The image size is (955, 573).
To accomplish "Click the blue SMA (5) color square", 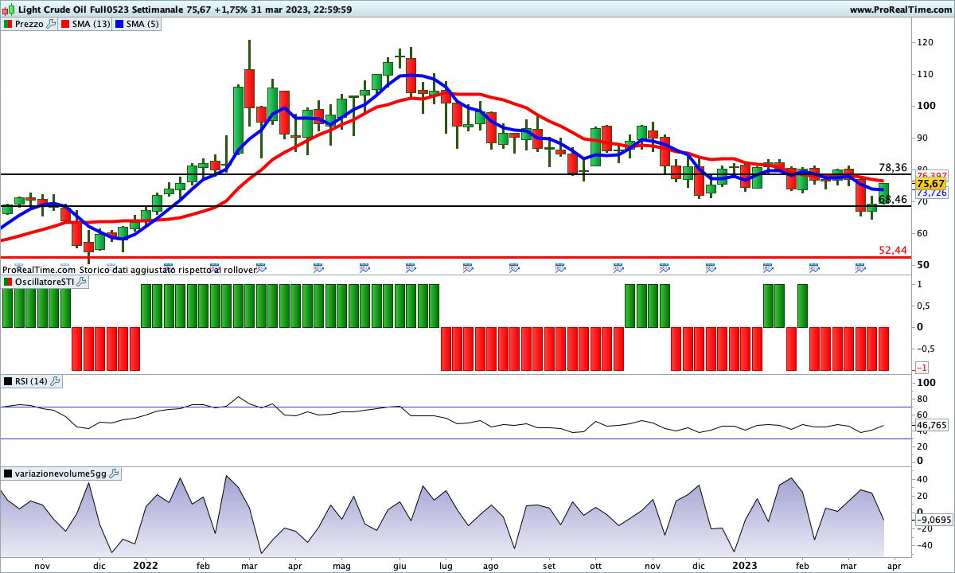I will coord(120,24).
